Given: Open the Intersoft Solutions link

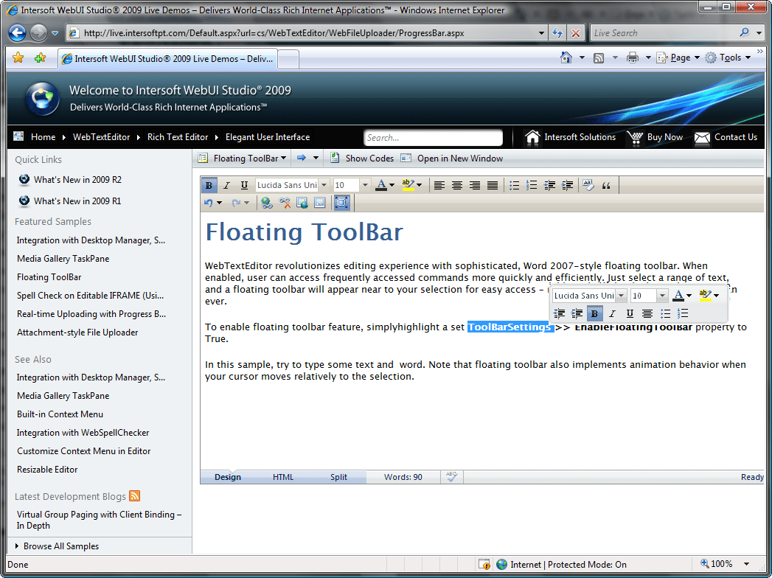Looking at the screenshot, I should click(570, 137).
